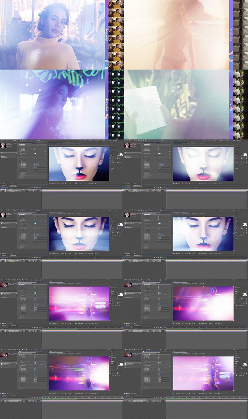Open Flip Source 2 To dropdown, second cat-face window
The image size is (248, 419).
point(164,170)
